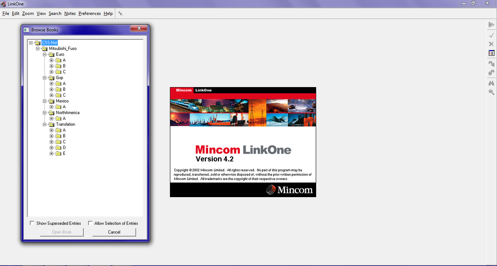The image size is (497, 266).
Task: Open the Search menu
Action: (x=55, y=13)
